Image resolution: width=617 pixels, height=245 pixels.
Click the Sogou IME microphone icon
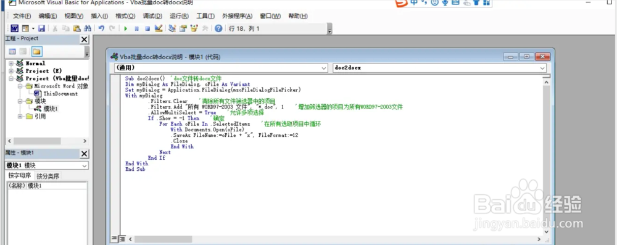[x=445, y=3]
